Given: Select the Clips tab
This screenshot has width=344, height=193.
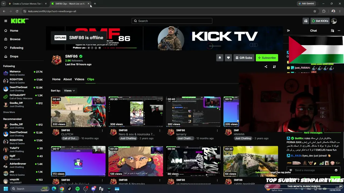Looking at the screenshot, I should click(91, 79).
